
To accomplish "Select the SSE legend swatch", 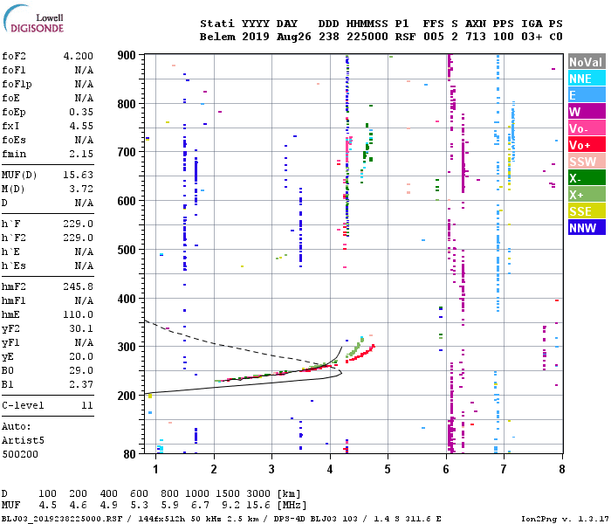I will 587,211.
